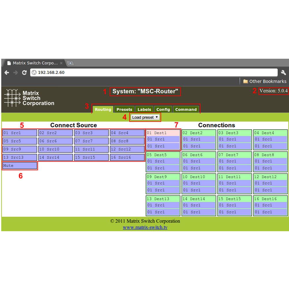Select source 01 Src1

tap(20, 133)
